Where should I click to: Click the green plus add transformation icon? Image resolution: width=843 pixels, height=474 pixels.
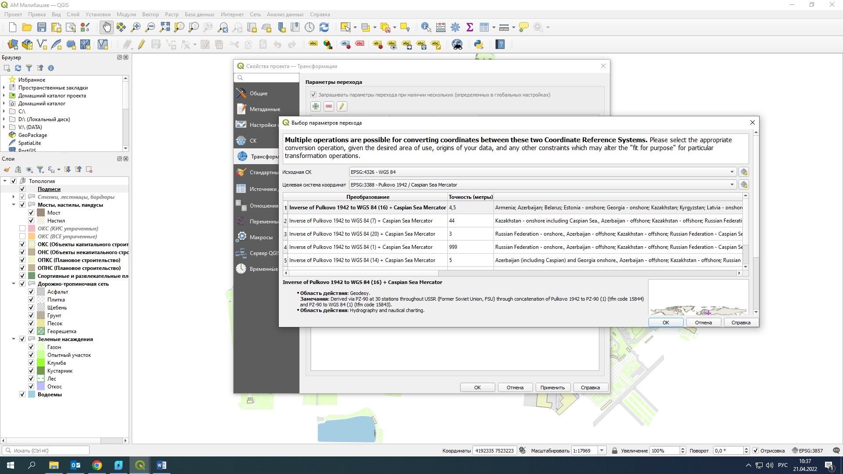coord(315,106)
